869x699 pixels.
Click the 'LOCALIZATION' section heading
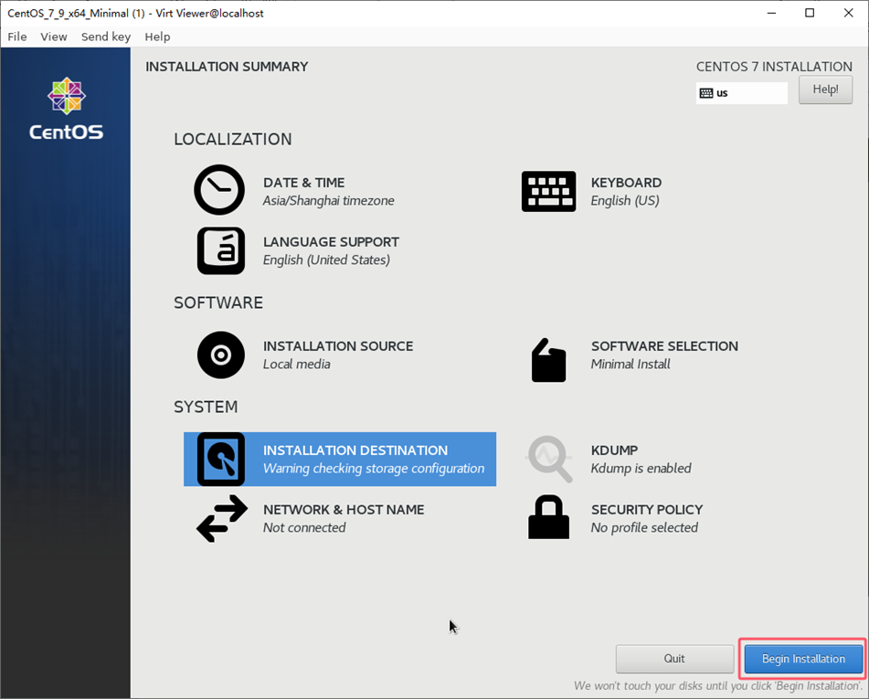pyautogui.click(x=233, y=139)
